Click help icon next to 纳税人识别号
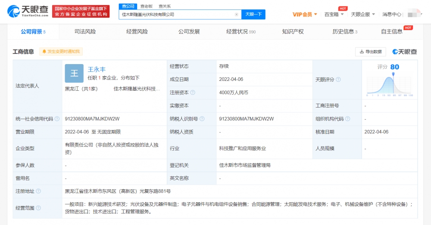The height and width of the screenshot is (225, 431). 202,119
